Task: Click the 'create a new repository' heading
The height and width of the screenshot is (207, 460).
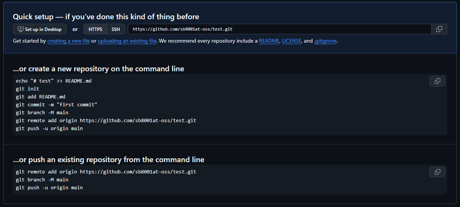Action: [98, 69]
